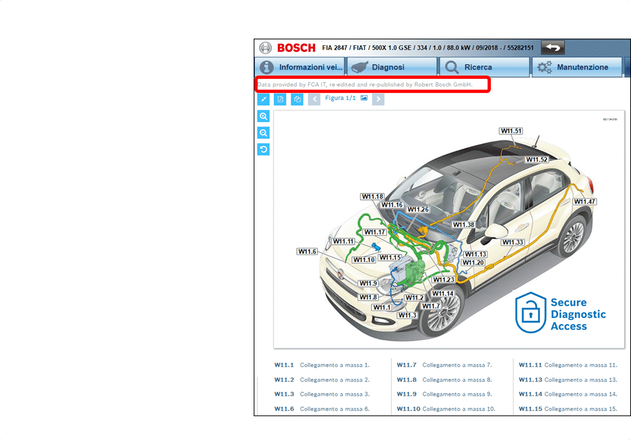Open legend entry 'Collegamento a massa 6.'

[x=335, y=409]
